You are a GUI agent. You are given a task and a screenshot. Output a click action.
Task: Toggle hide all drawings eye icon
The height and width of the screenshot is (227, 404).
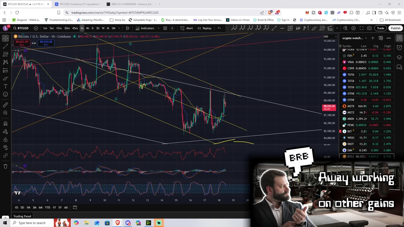click(5, 147)
